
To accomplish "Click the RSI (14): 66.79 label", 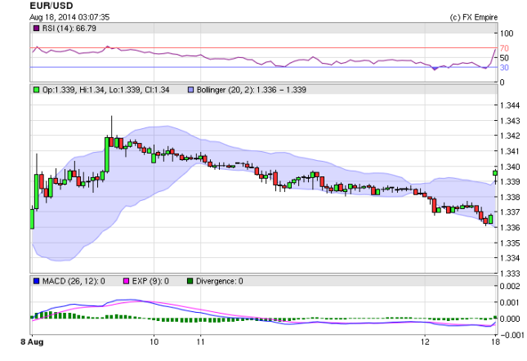I will pyautogui.click(x=69, y=29).
